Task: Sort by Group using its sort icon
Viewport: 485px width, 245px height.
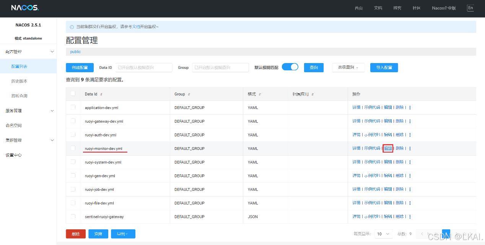Action: 189,94
